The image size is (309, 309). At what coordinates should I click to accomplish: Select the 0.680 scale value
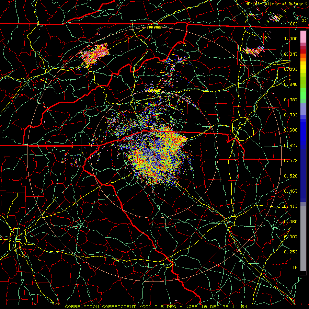(x=291, y=130)
